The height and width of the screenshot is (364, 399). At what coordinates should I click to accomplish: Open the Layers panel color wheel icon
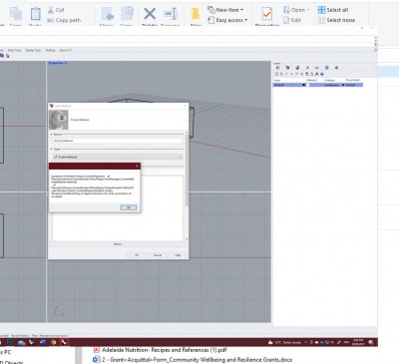(278, 68)
